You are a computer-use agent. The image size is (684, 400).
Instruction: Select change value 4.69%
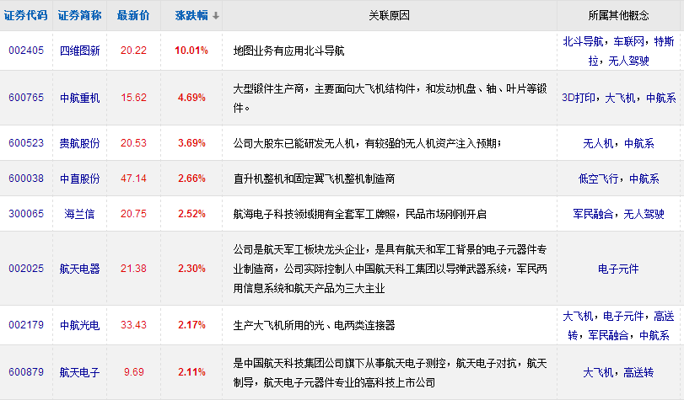[191, 98]
